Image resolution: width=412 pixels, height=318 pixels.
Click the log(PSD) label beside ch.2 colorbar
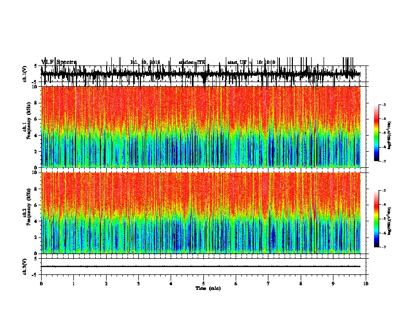[x=390, y=221]
